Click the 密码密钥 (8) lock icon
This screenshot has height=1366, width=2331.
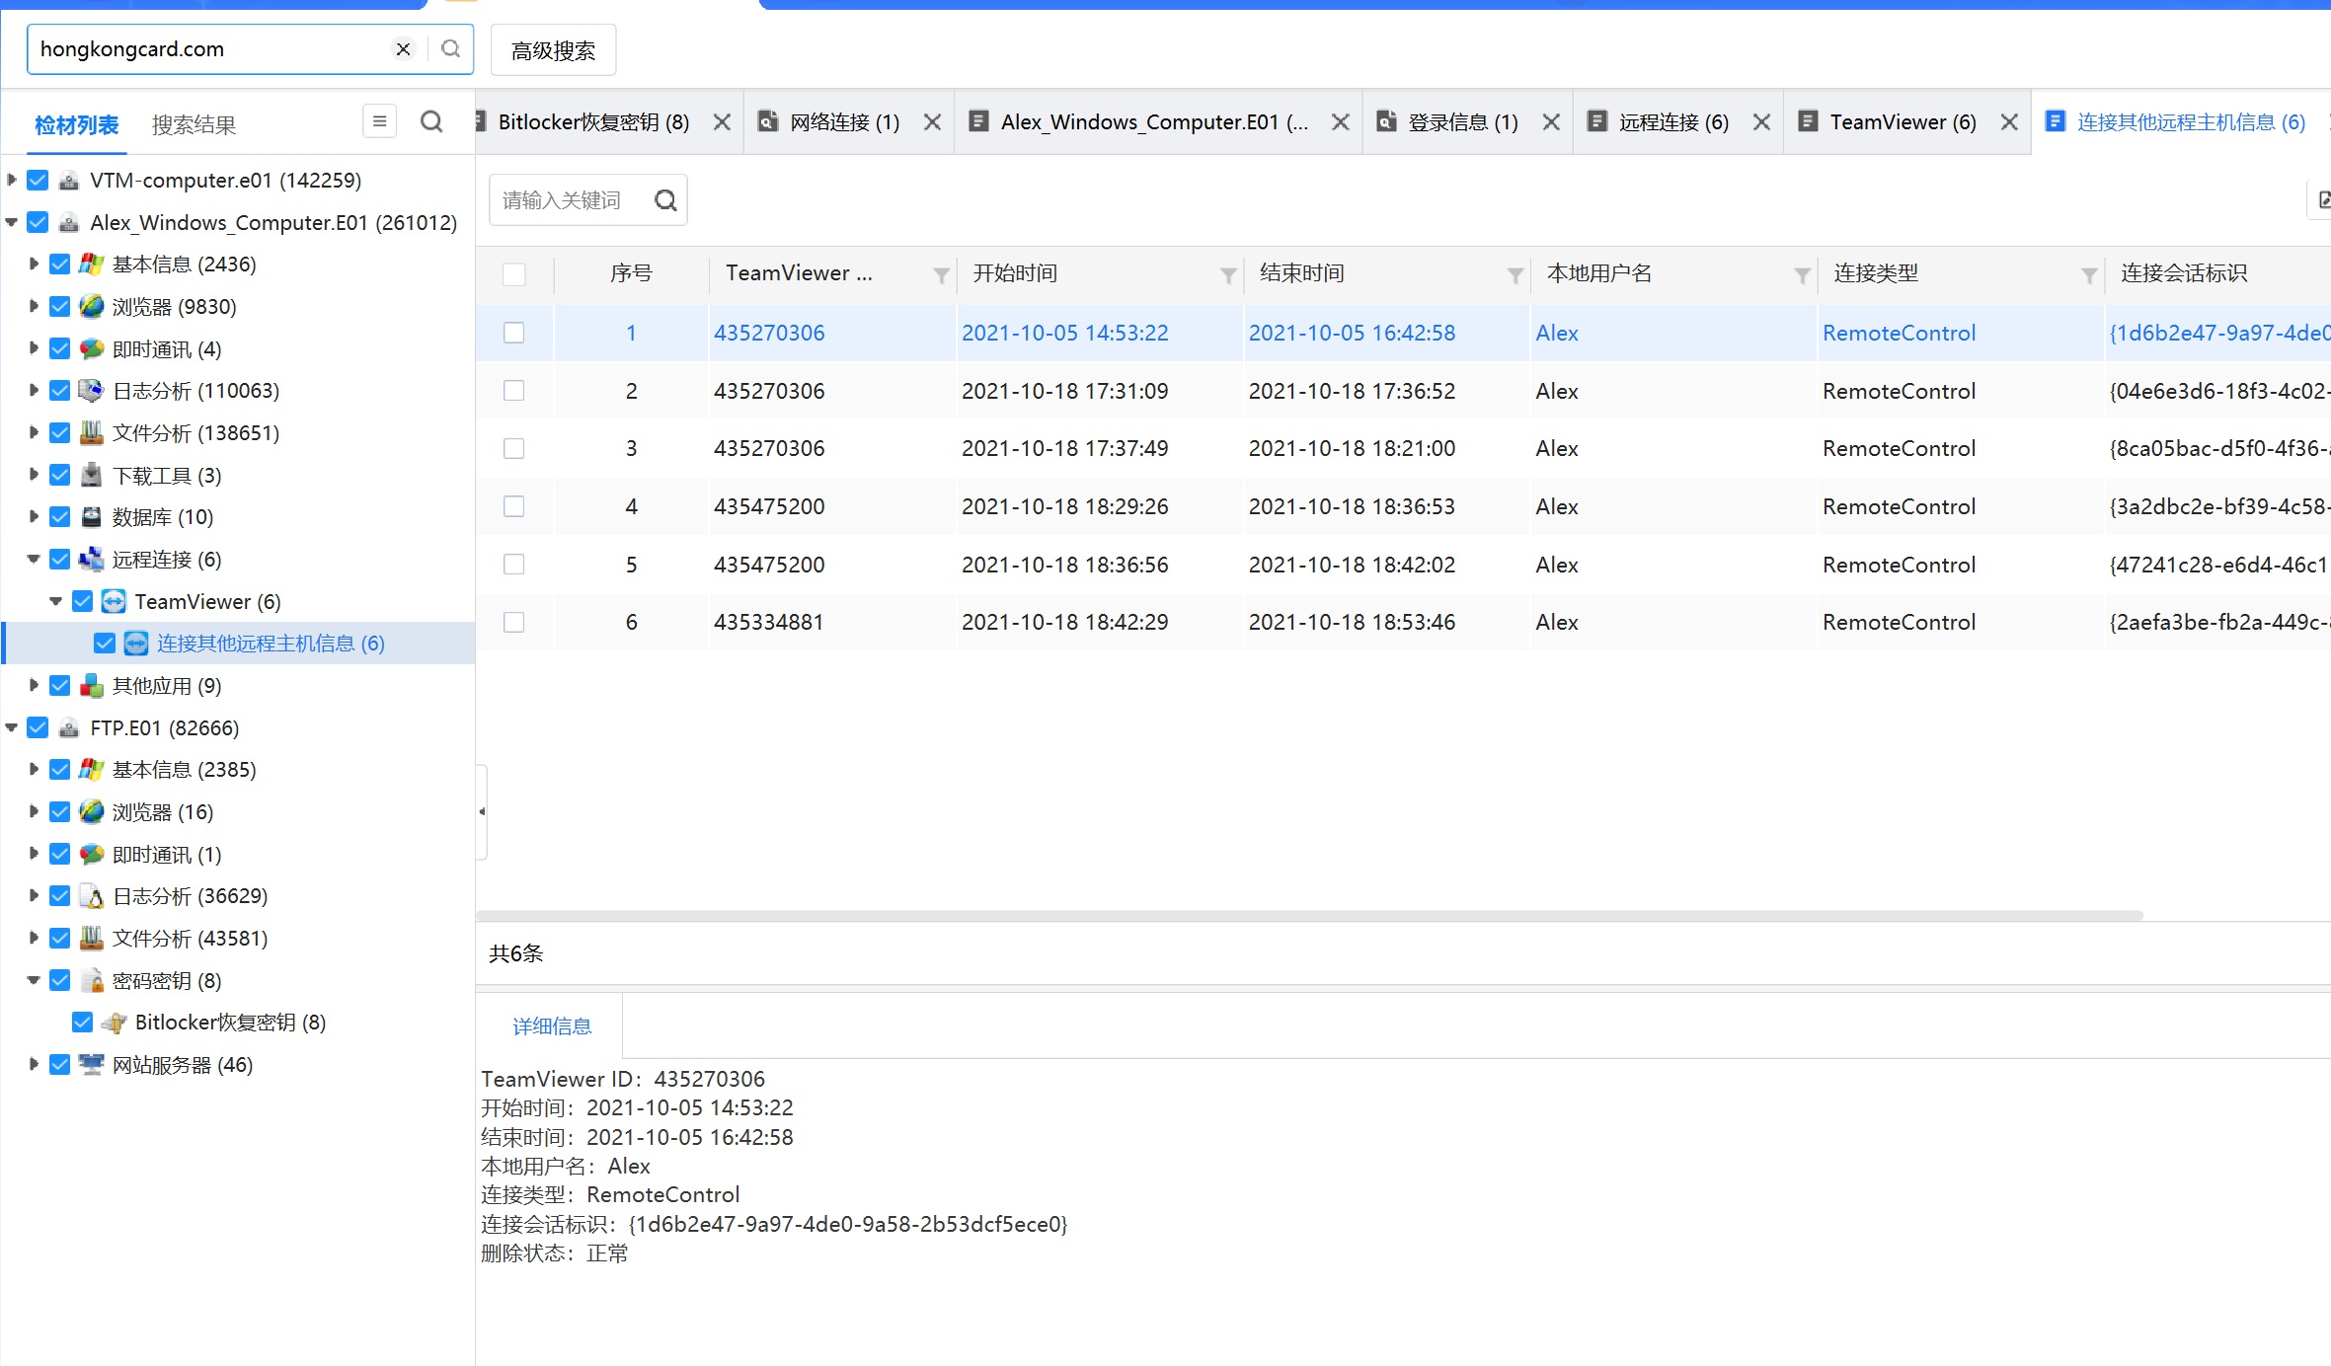[x=91, y=980]
